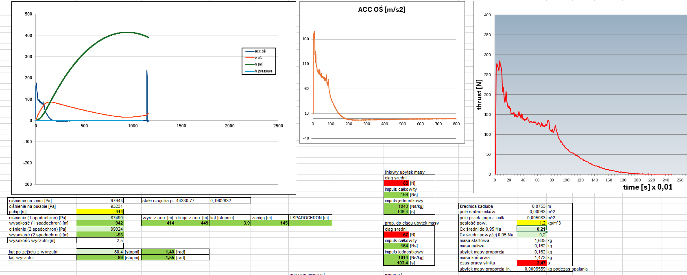
Task: Click the masa startowa value 1,635
Action: click(531, 240)
